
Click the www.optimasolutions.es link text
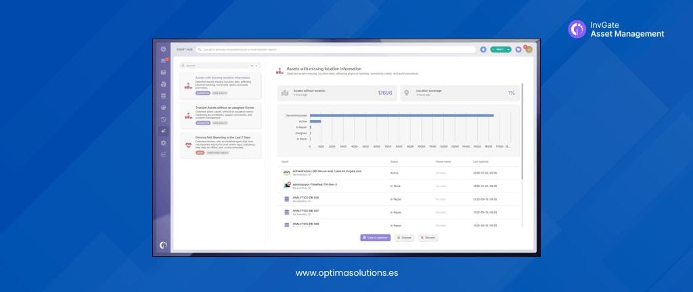click(347, 273)
